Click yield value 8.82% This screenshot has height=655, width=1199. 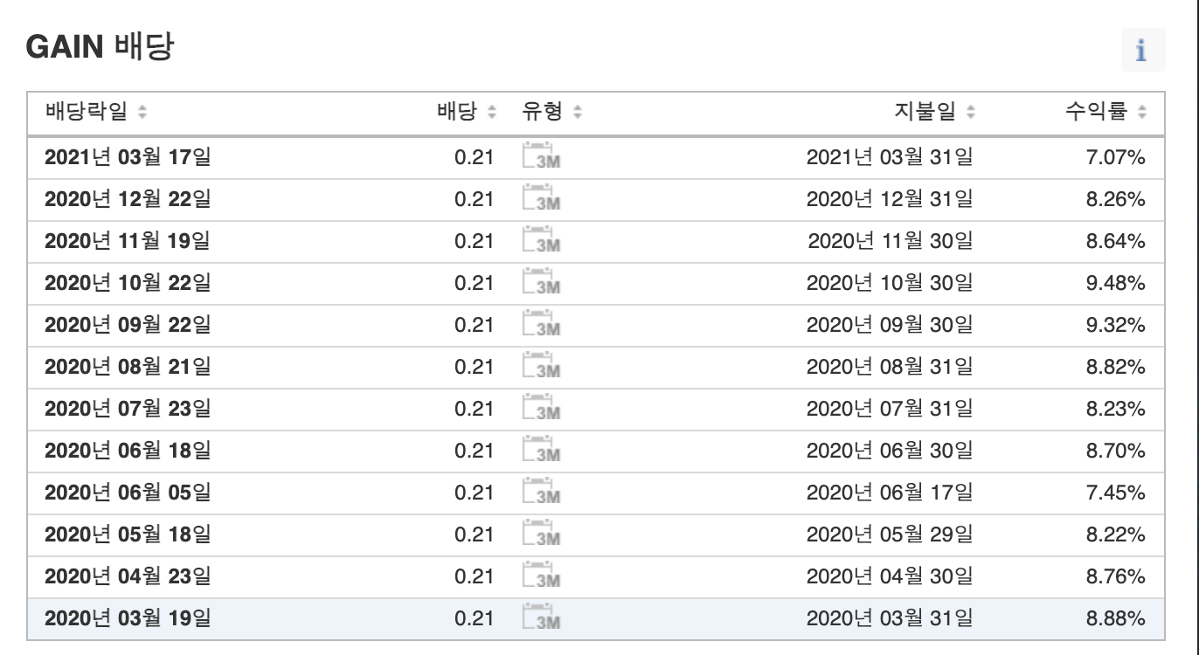point(1116,367)
